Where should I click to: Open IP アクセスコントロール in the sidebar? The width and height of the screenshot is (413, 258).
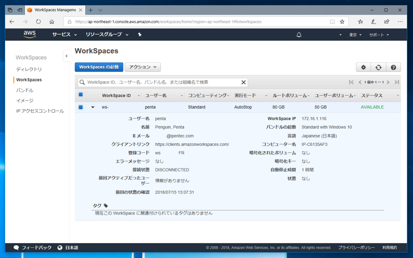pos(40,111)
